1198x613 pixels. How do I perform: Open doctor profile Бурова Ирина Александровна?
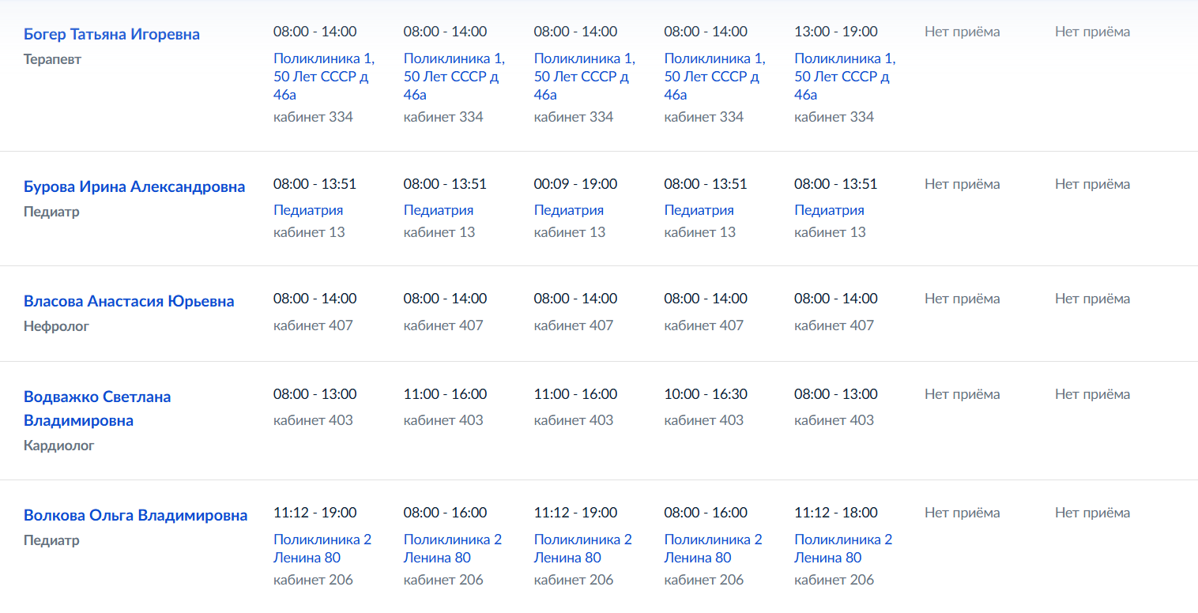tap(134, 186)
